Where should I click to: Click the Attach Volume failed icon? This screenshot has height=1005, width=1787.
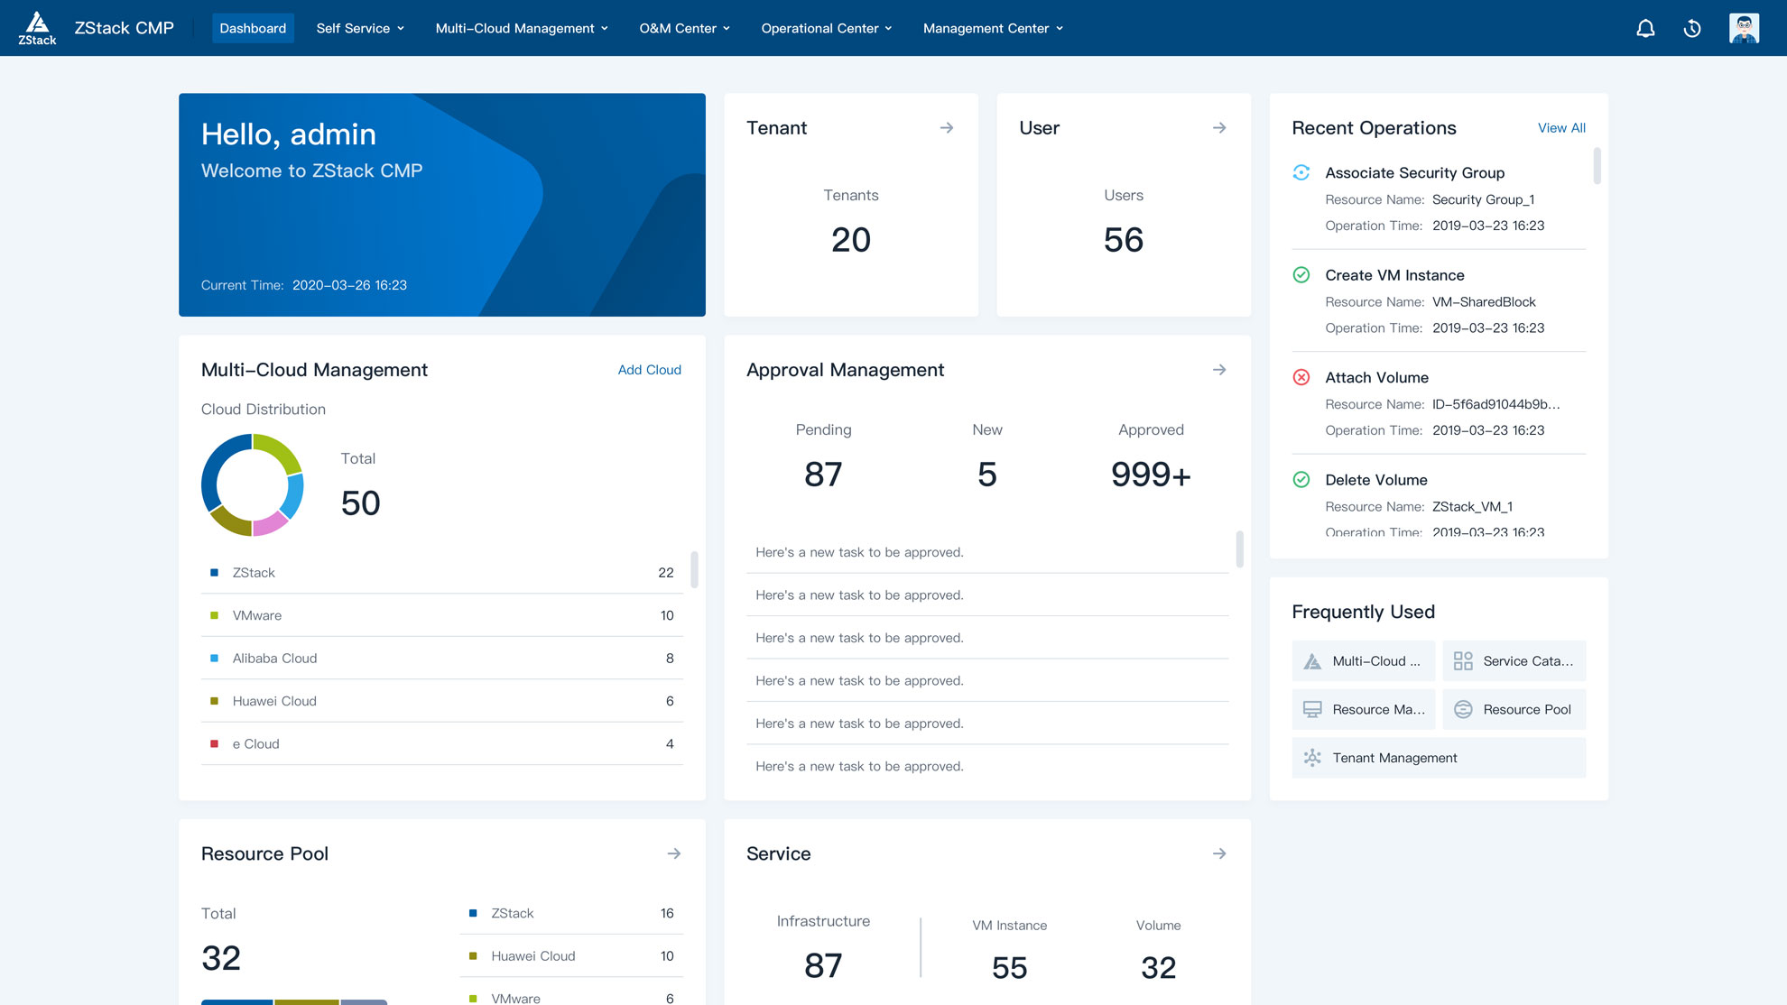click(1301, 377)
